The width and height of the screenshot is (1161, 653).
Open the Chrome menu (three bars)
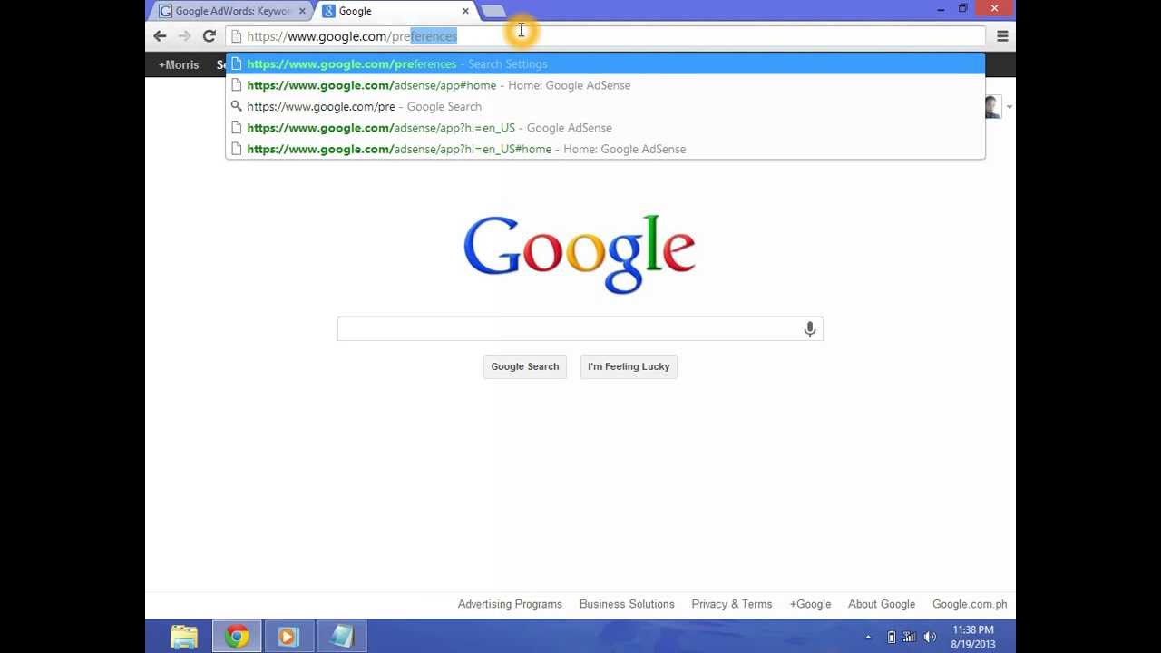[x=1002, y=36]
